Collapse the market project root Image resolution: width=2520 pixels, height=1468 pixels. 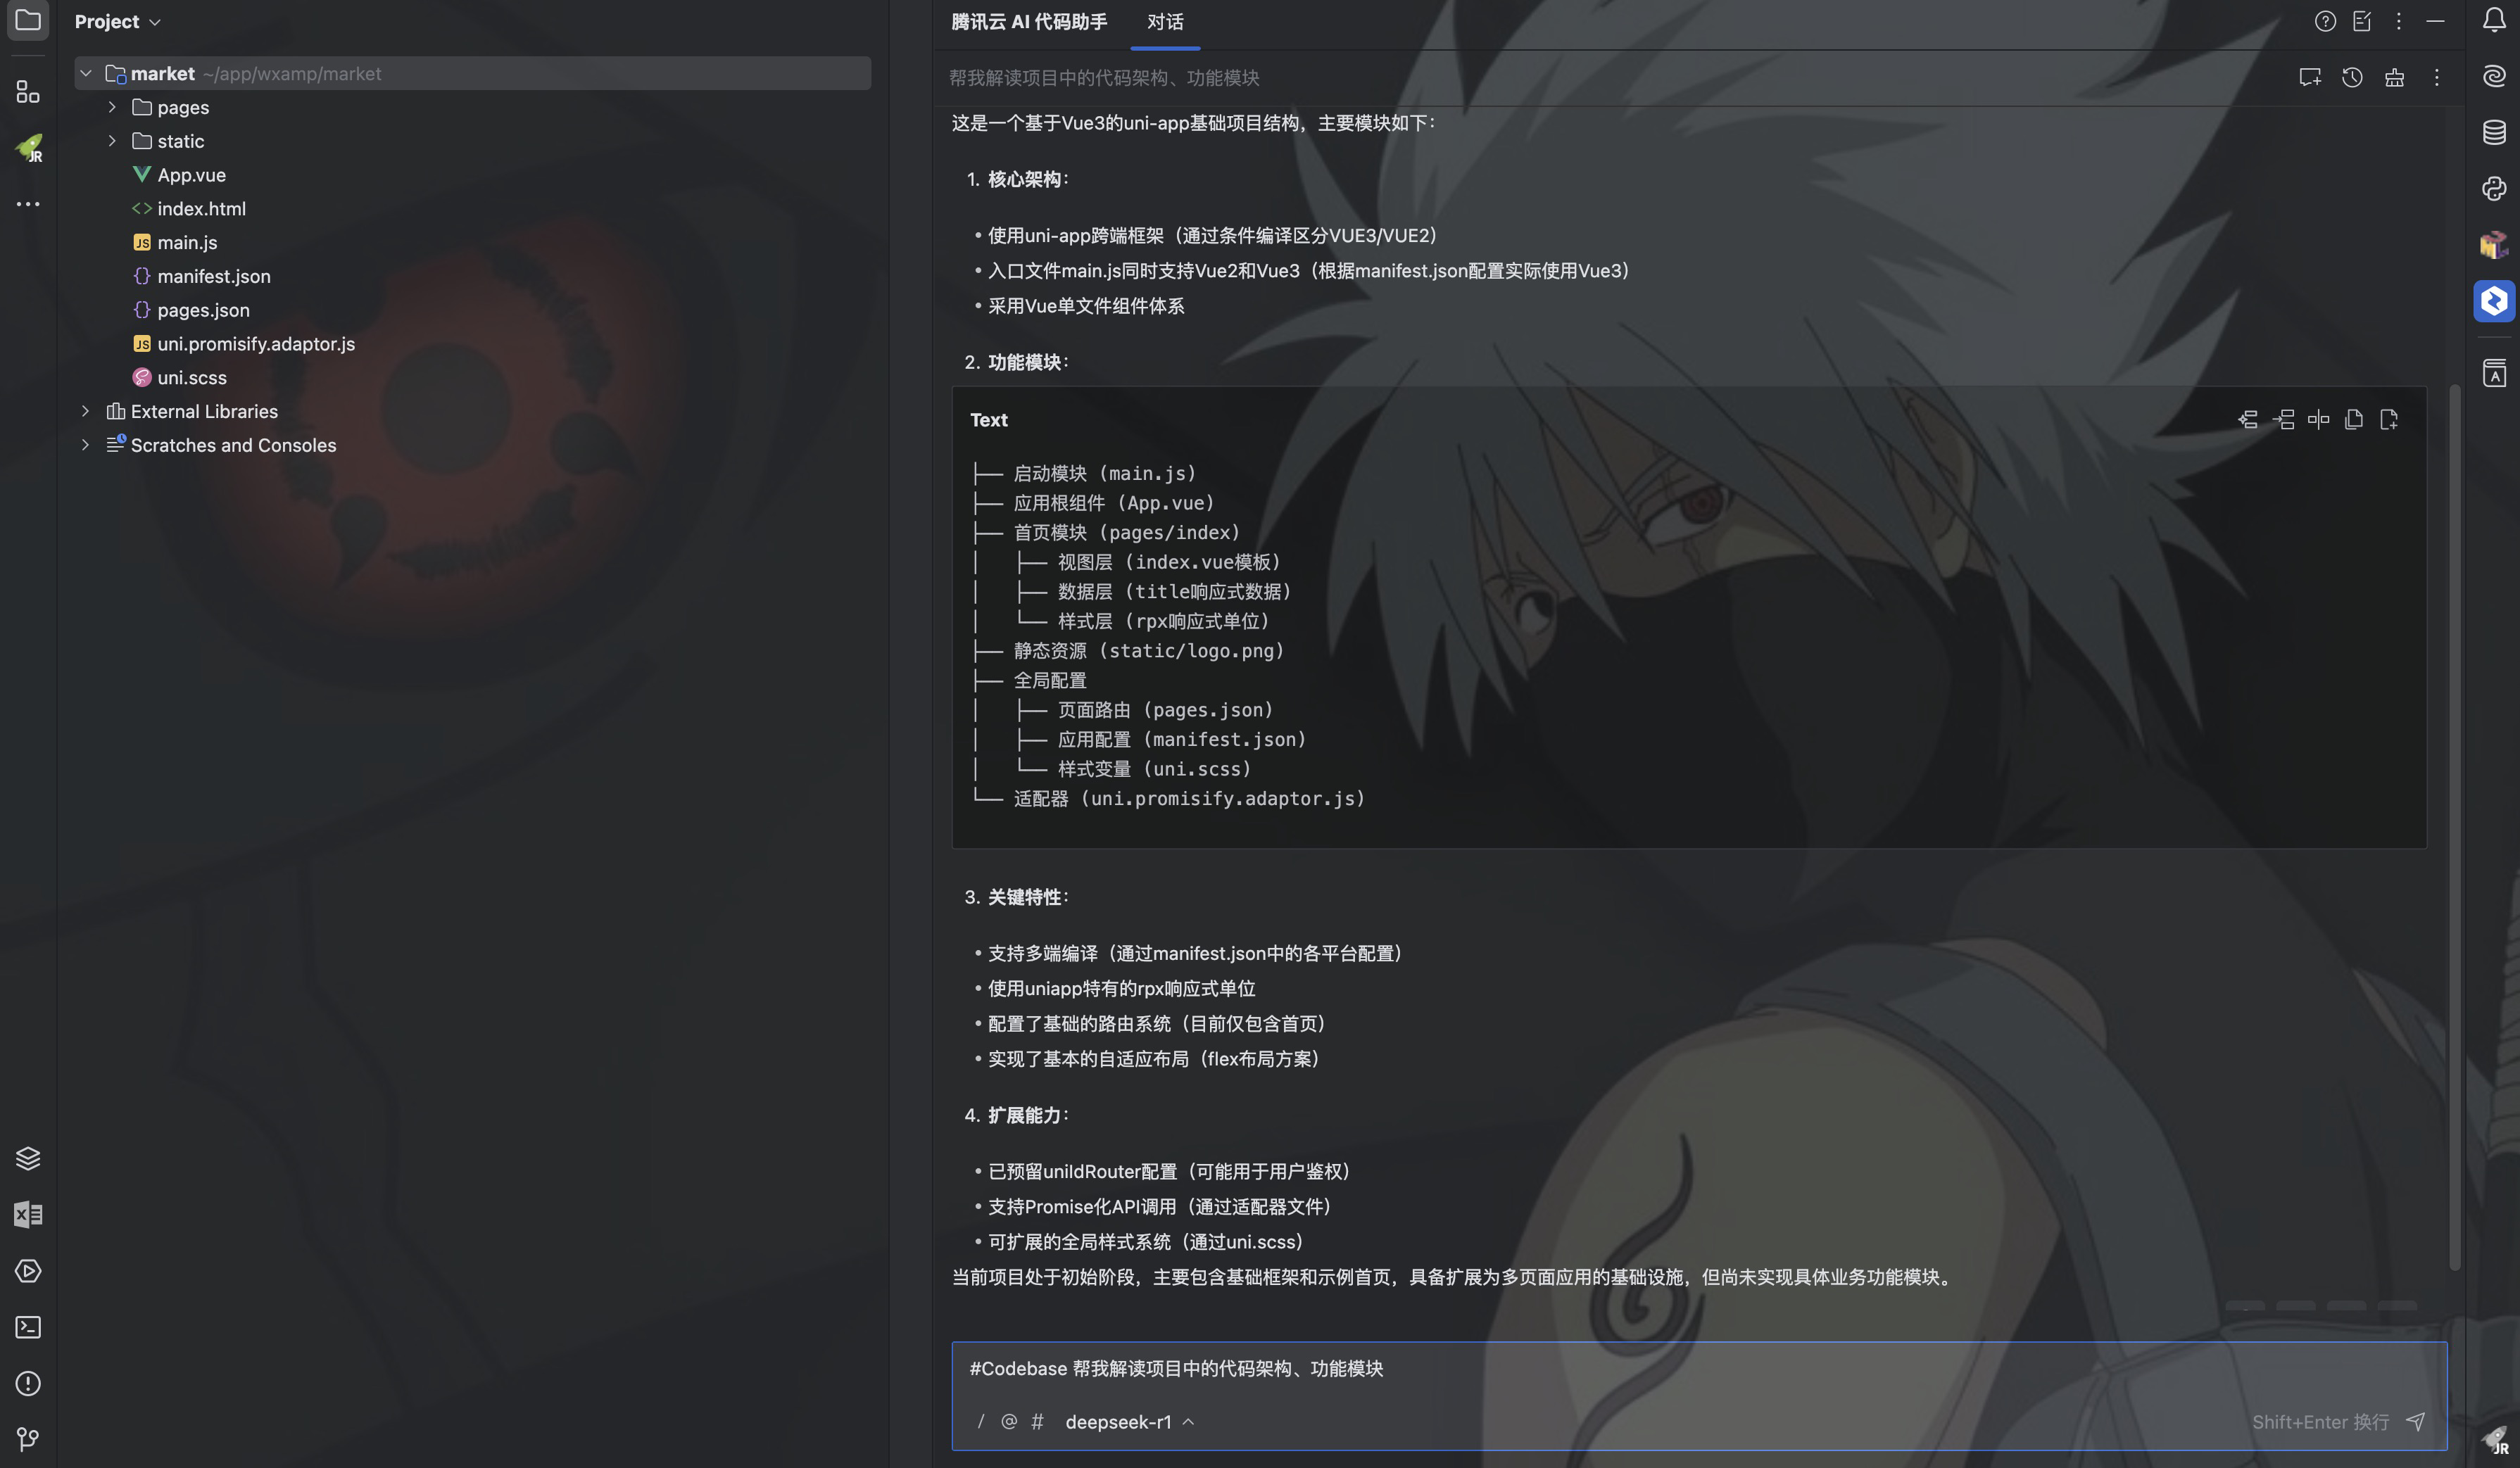[x=86, y=73]
